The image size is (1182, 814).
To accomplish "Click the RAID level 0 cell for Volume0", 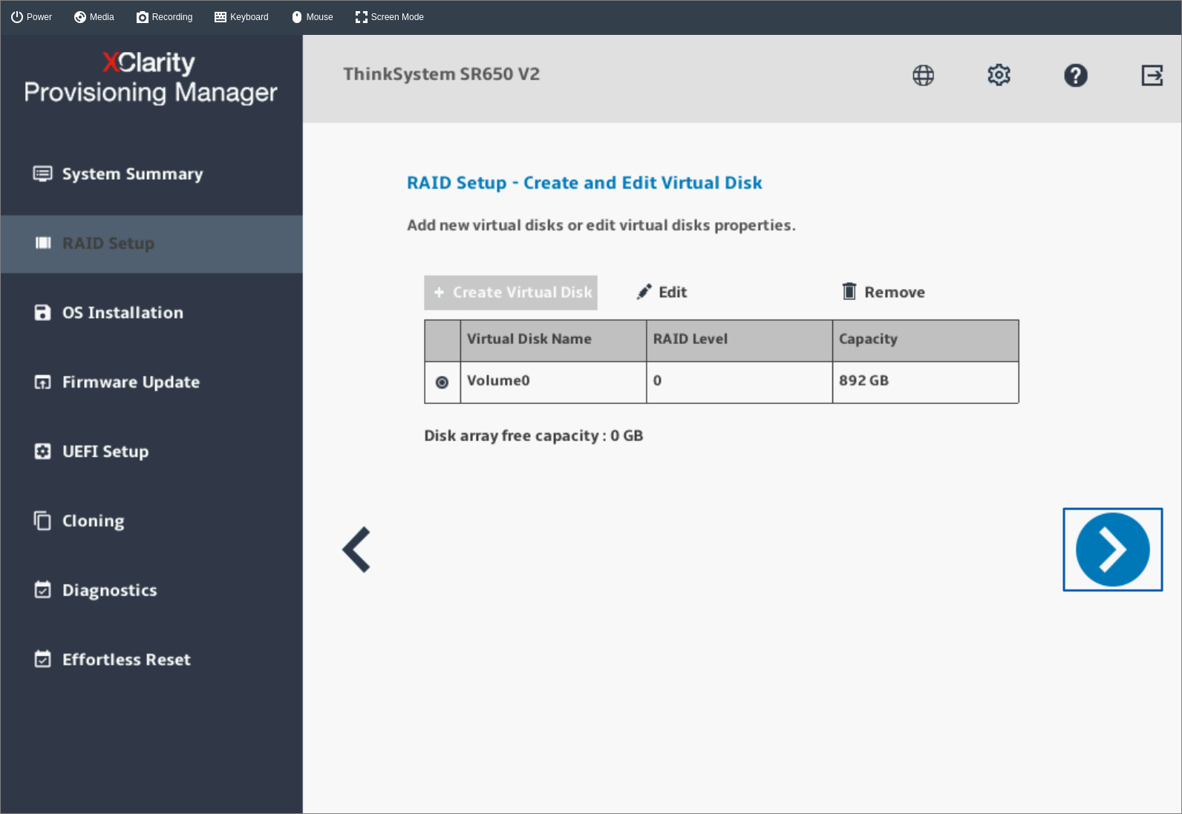I will [739, 382].
